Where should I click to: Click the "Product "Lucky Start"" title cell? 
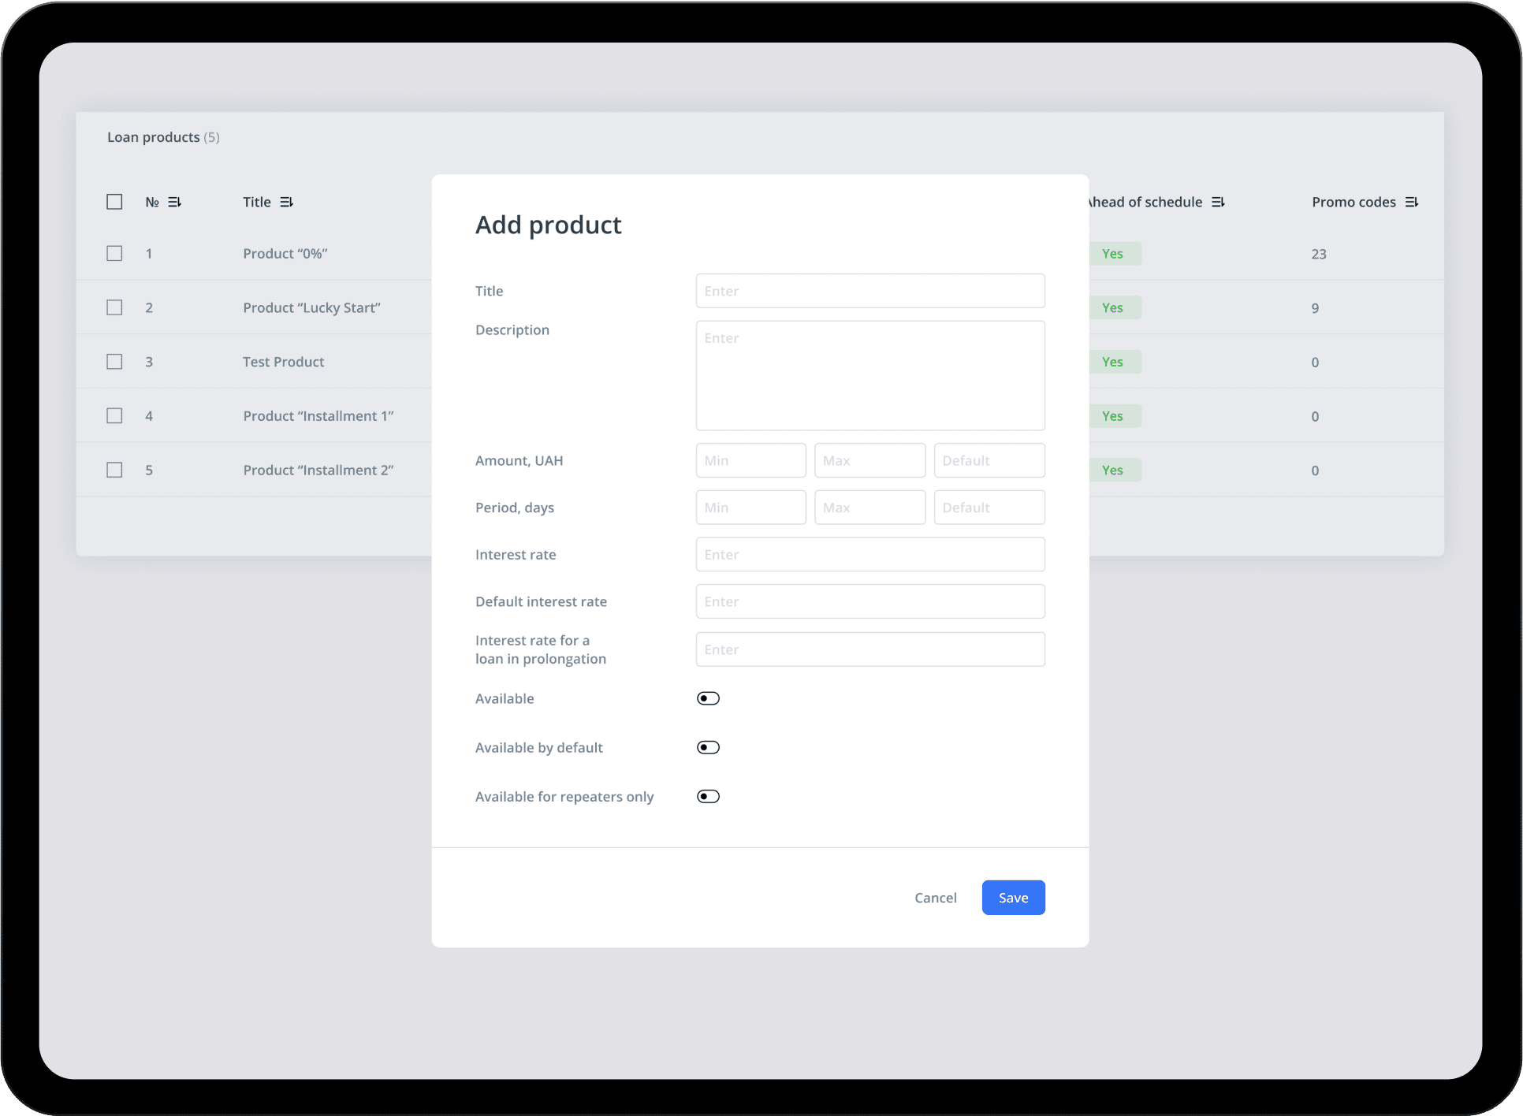click(311, 307)
